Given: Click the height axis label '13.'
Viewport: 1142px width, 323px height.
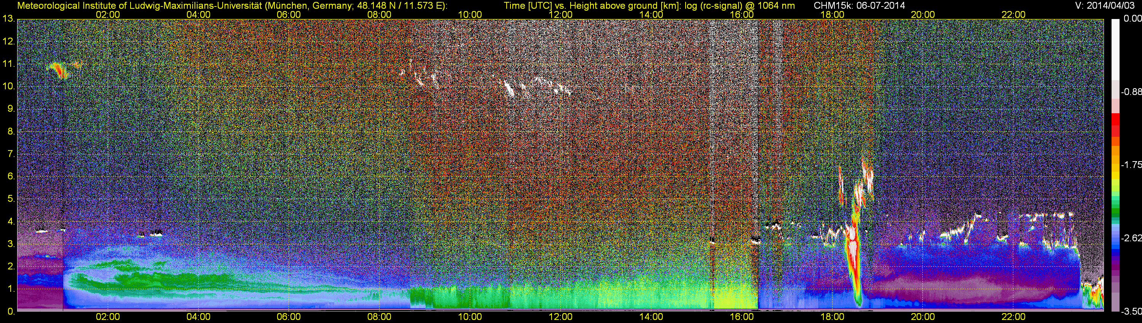Looking at the screenshot, I should click(x=8, y=19).
